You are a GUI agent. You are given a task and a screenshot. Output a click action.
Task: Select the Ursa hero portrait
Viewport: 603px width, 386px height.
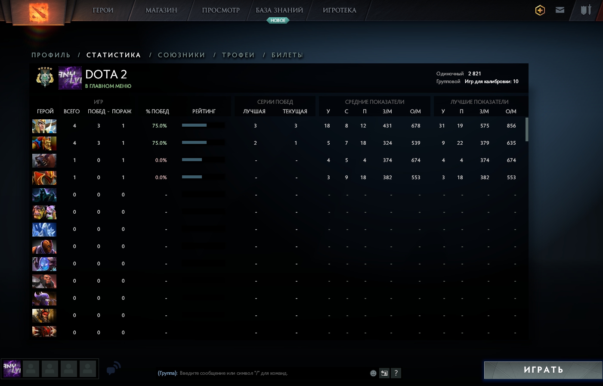44,161
